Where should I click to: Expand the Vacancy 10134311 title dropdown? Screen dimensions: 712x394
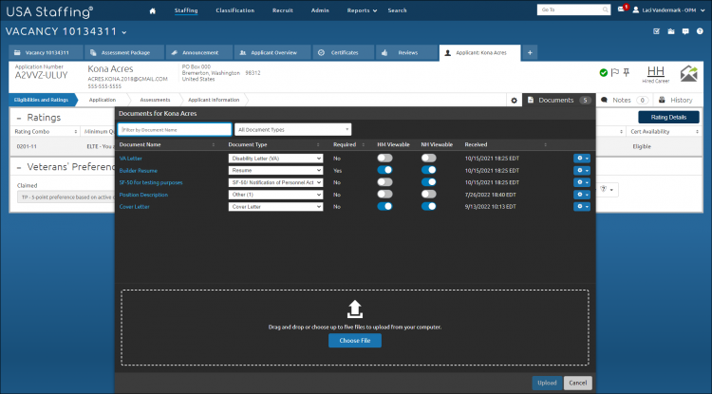[x=124, y=32]
